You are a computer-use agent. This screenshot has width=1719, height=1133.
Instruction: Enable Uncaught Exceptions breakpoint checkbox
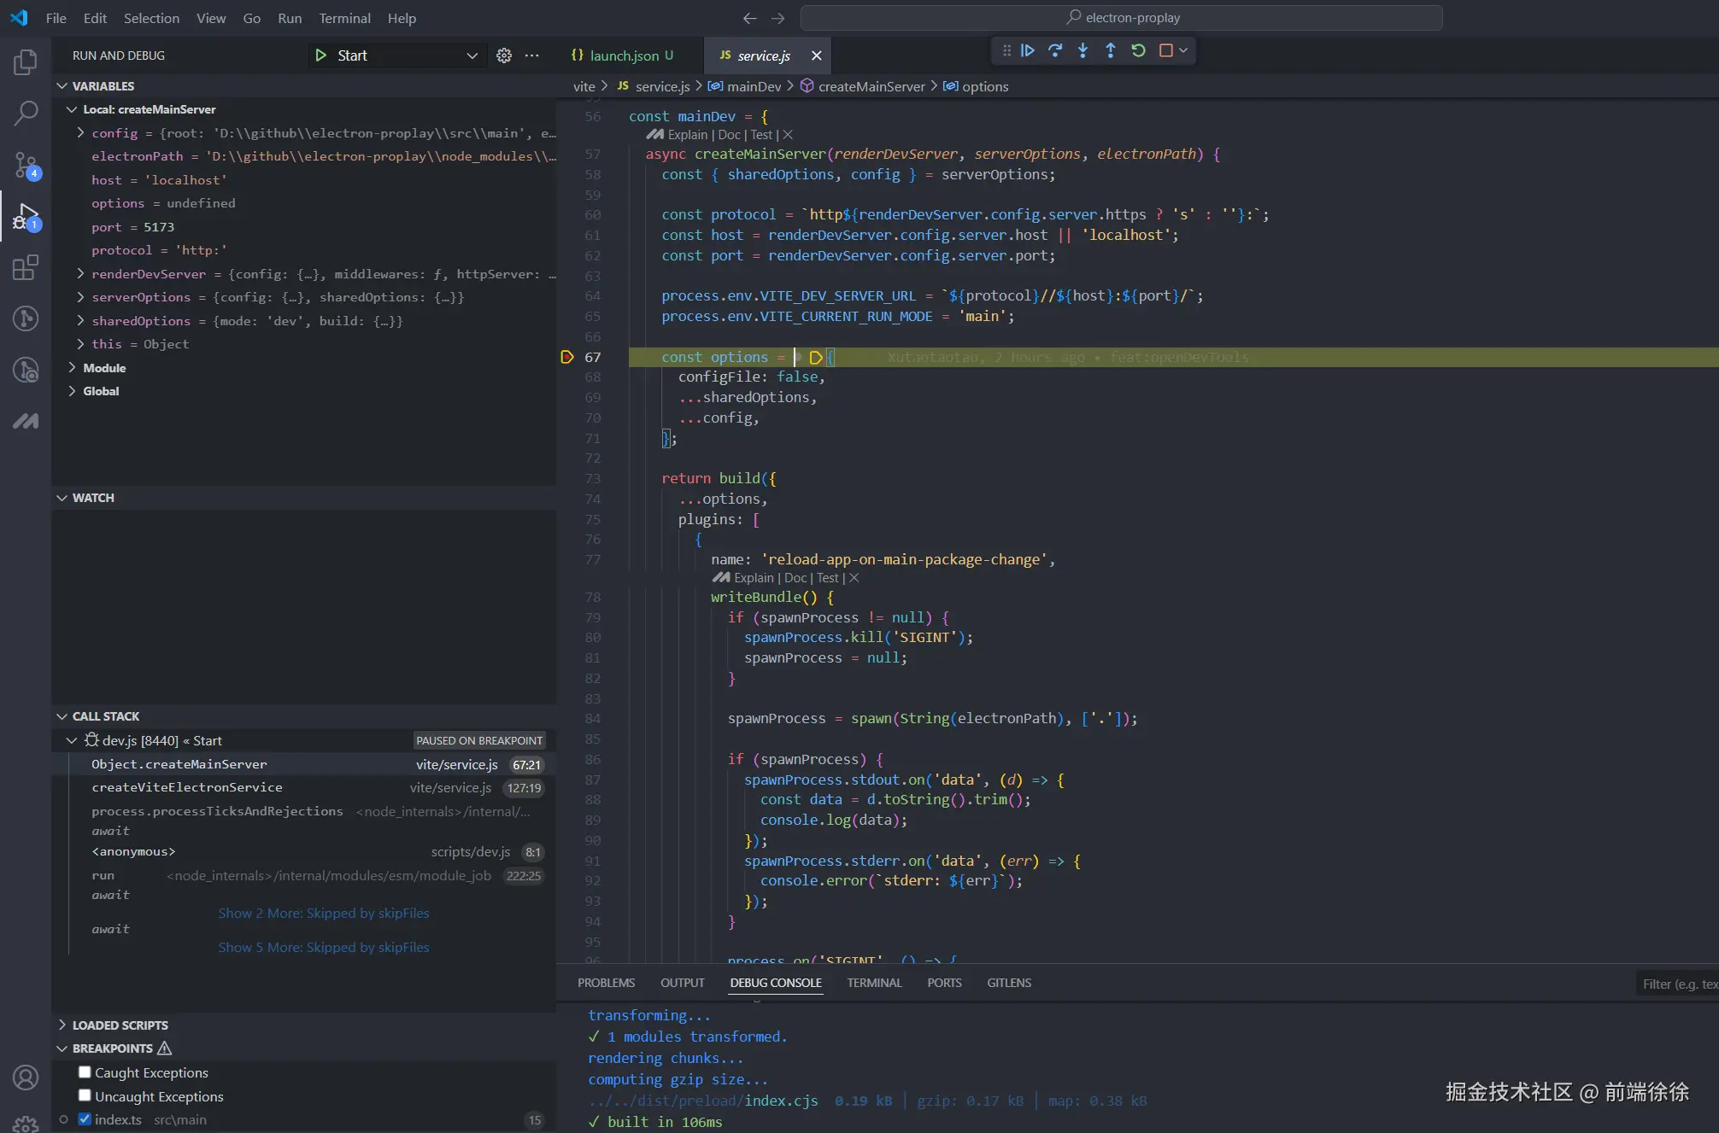pyautogui.click(x=85, y=1095)
